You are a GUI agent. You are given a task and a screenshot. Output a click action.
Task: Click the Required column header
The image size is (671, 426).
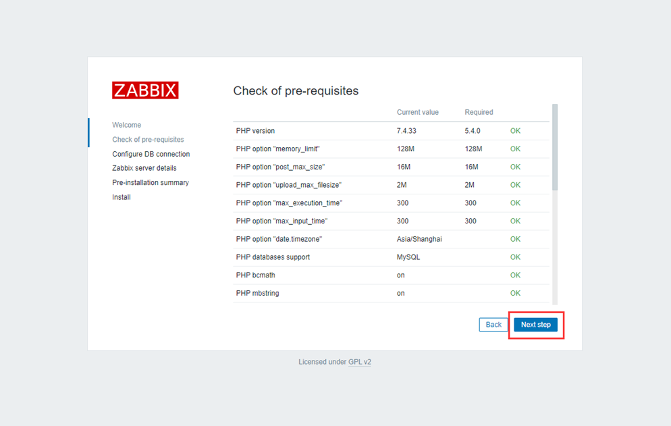pos(479,112)
